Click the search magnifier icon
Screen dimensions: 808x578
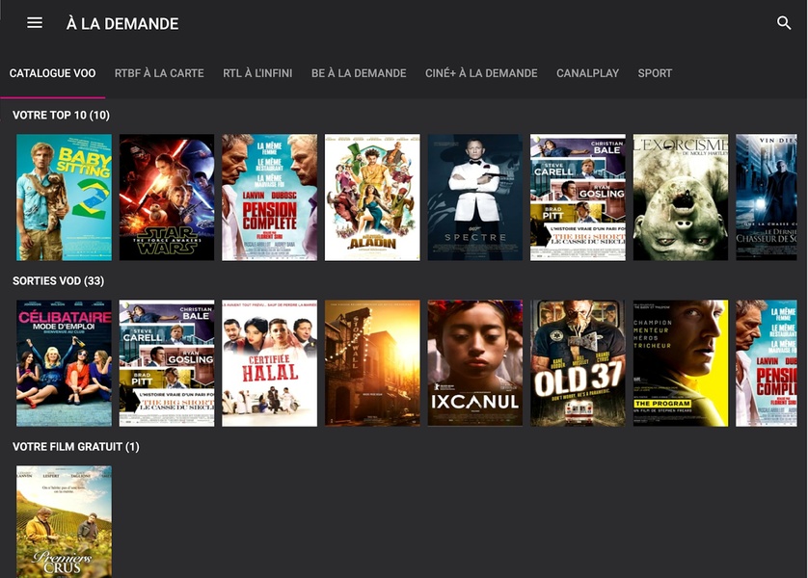[784, 23]
